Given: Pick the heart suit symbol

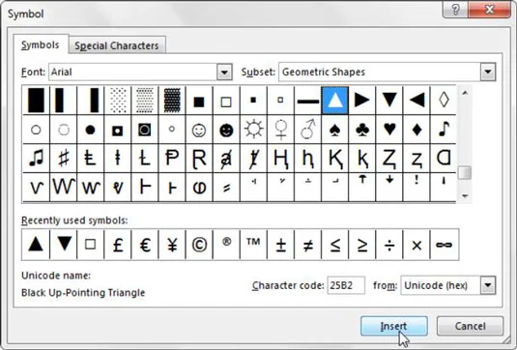Looking at the screenshot, I should click(x=389, y=130).
